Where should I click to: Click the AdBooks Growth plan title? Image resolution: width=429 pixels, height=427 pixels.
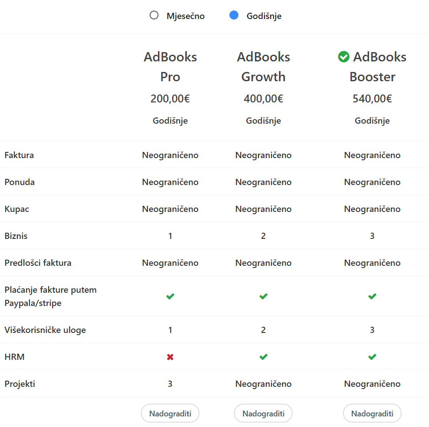(263, 67)
